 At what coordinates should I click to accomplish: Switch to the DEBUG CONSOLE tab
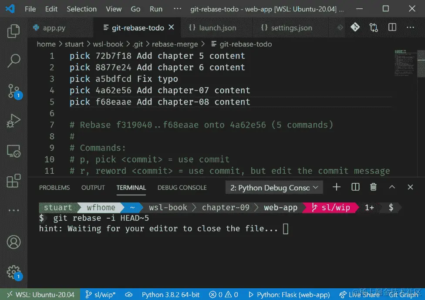point(182,188)
